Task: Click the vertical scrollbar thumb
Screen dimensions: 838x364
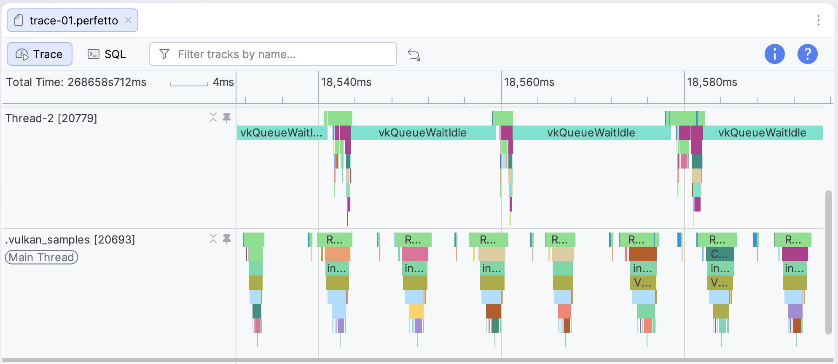Action: point(828,262)
